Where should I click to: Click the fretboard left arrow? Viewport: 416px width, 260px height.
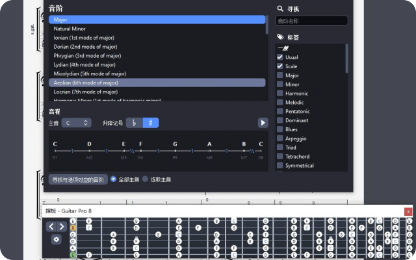click(x=51, y=227)
